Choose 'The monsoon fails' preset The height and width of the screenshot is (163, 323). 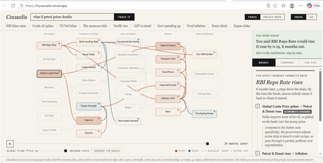pyautogui.click(x=95, y=26)
